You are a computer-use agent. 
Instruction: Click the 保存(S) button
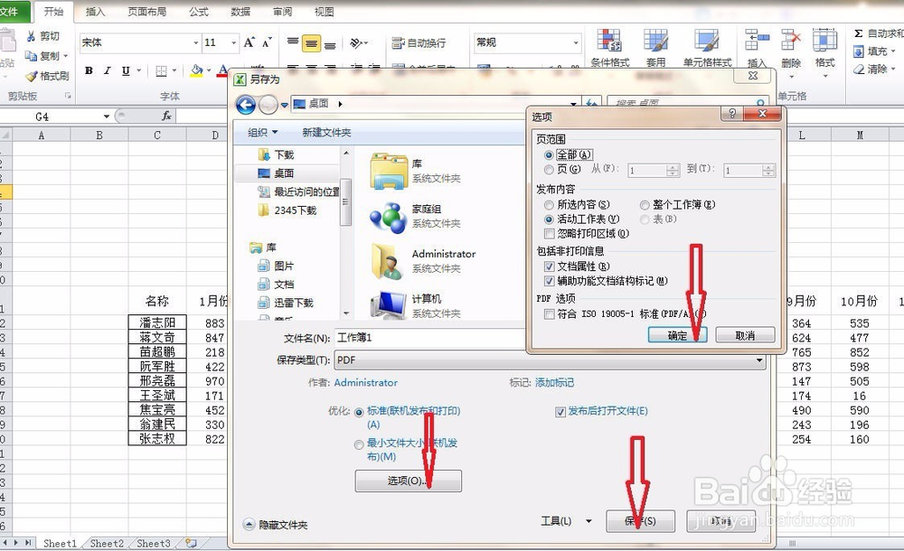click(x=641, y=521)
